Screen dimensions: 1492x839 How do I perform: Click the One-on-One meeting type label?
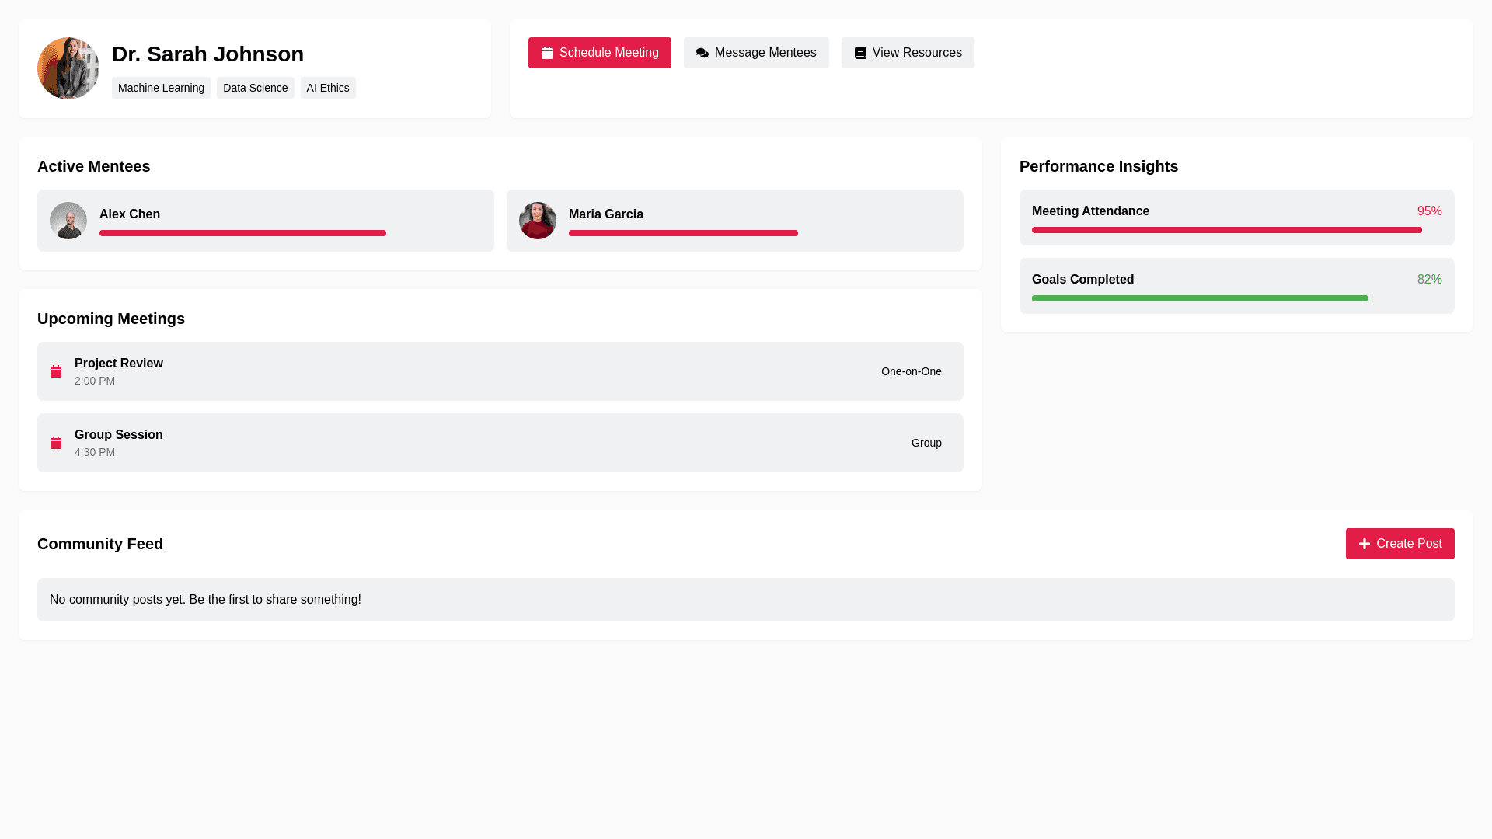tap(911, 371)
